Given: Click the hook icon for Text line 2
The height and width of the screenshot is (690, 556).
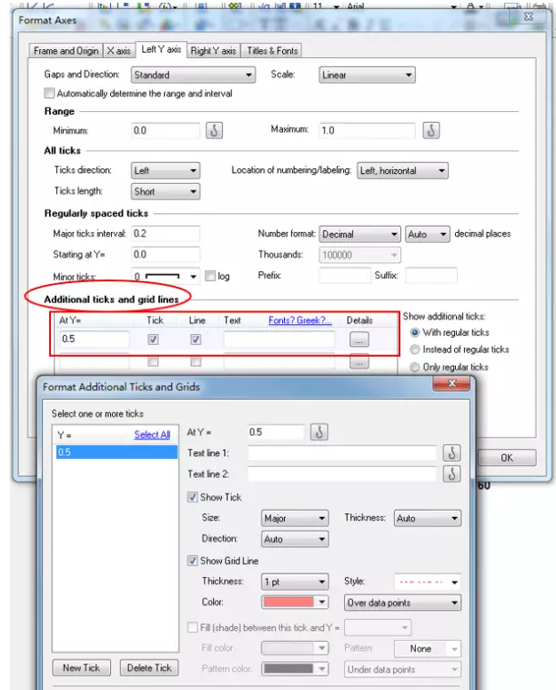Looking at the screenshot, I should coord(451,473).
